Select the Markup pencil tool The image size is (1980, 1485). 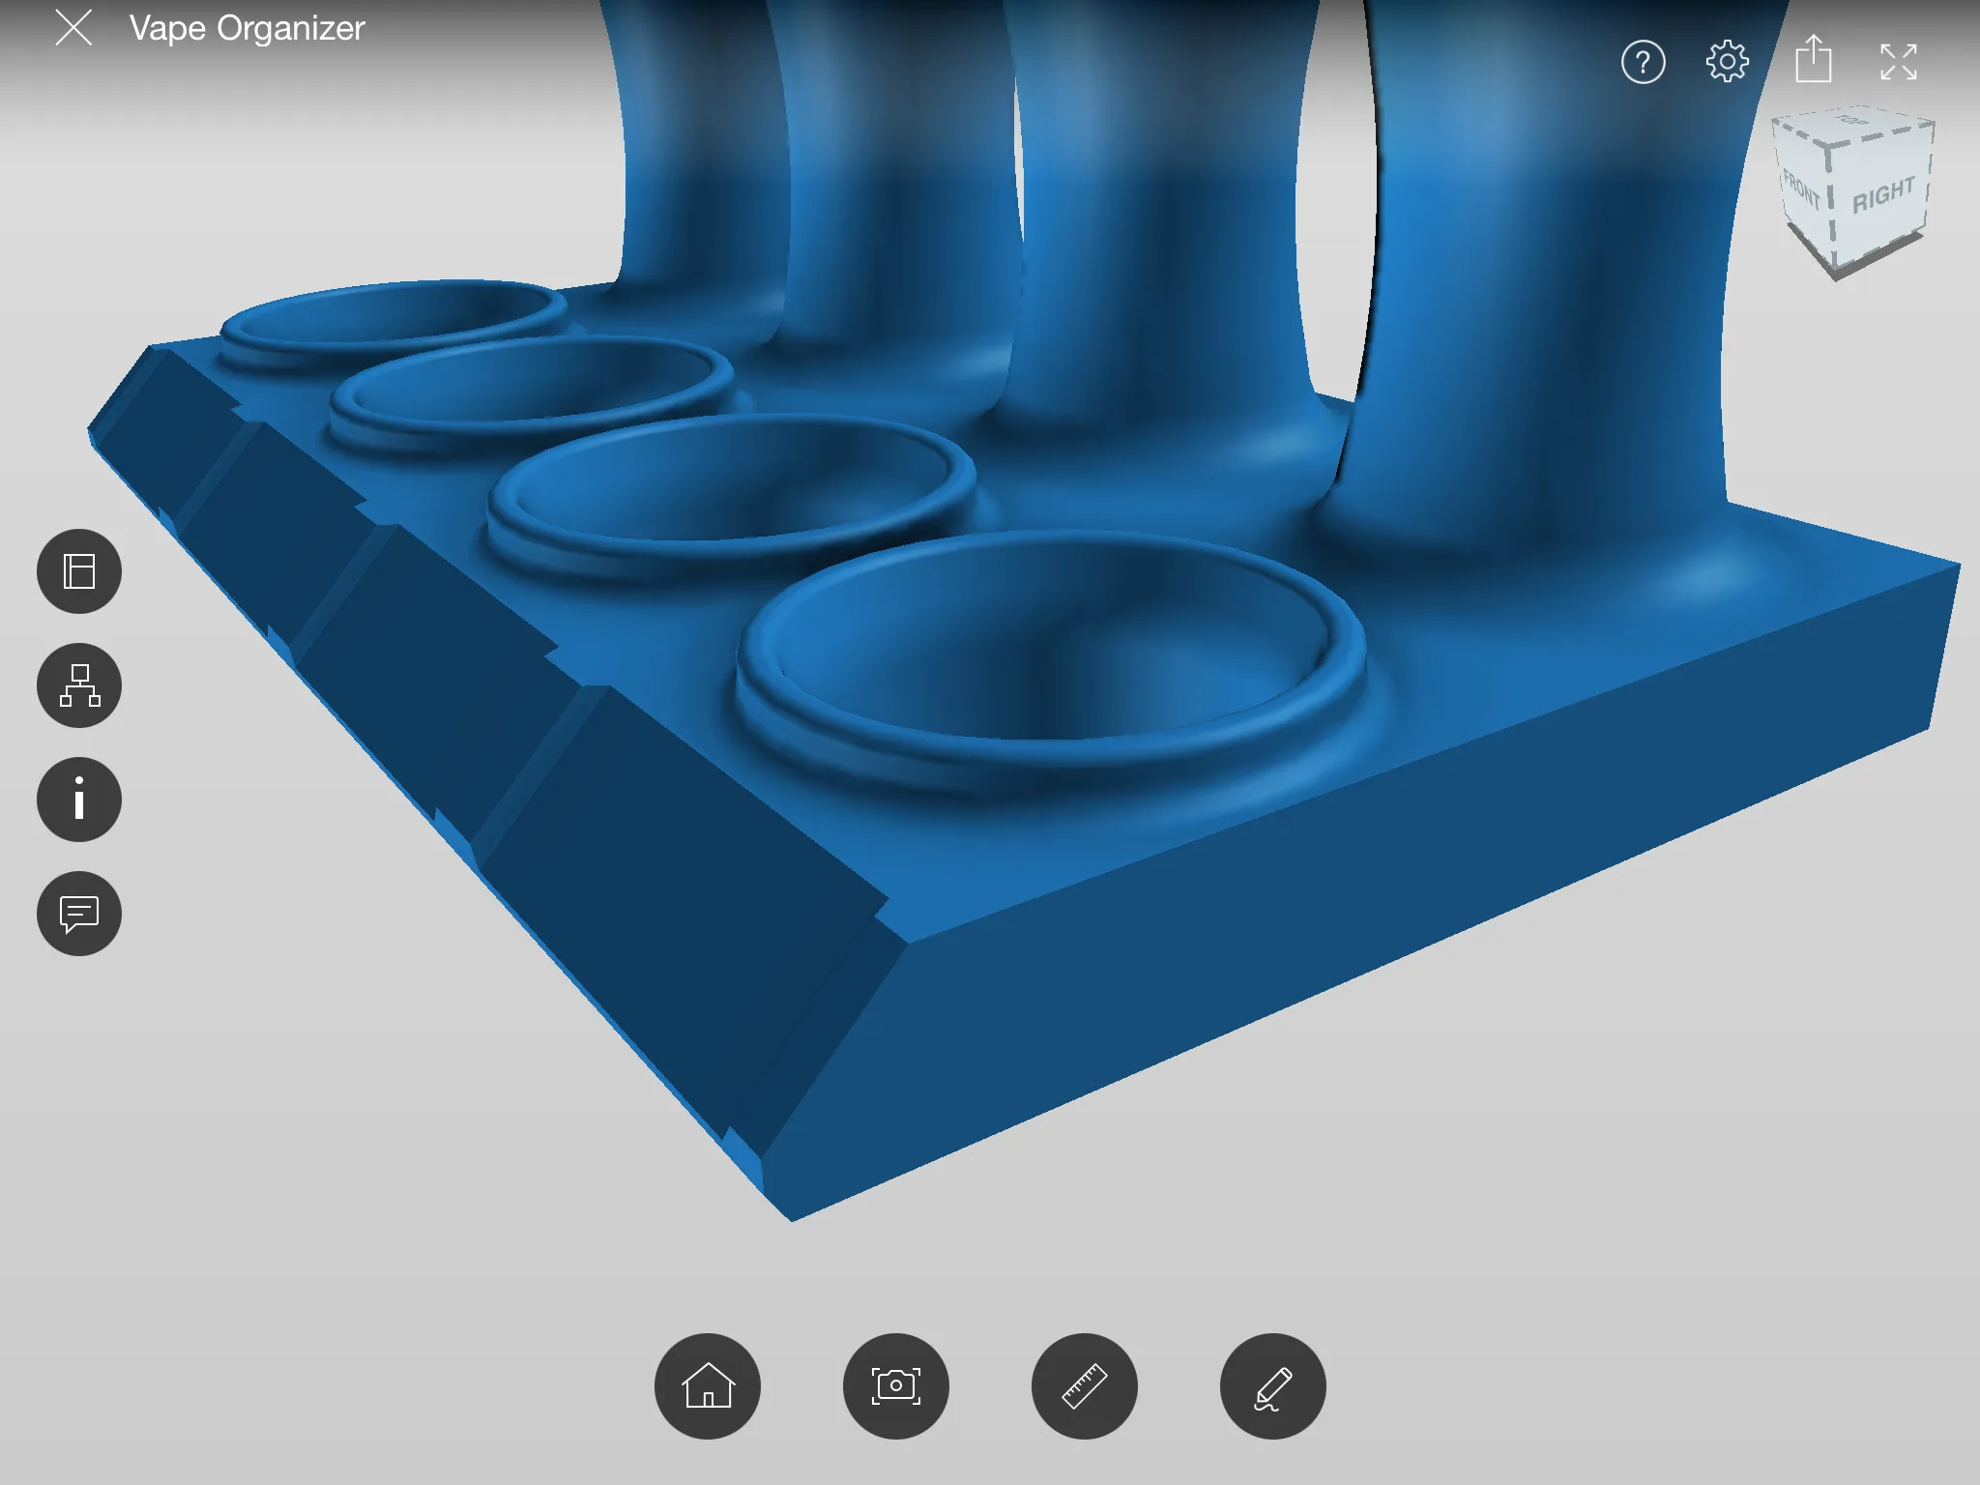pyautogui.click(x=1272, y=1386)
